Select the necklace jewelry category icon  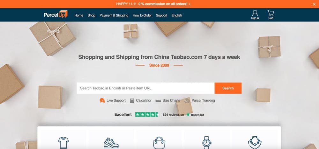tap(255, 143)
